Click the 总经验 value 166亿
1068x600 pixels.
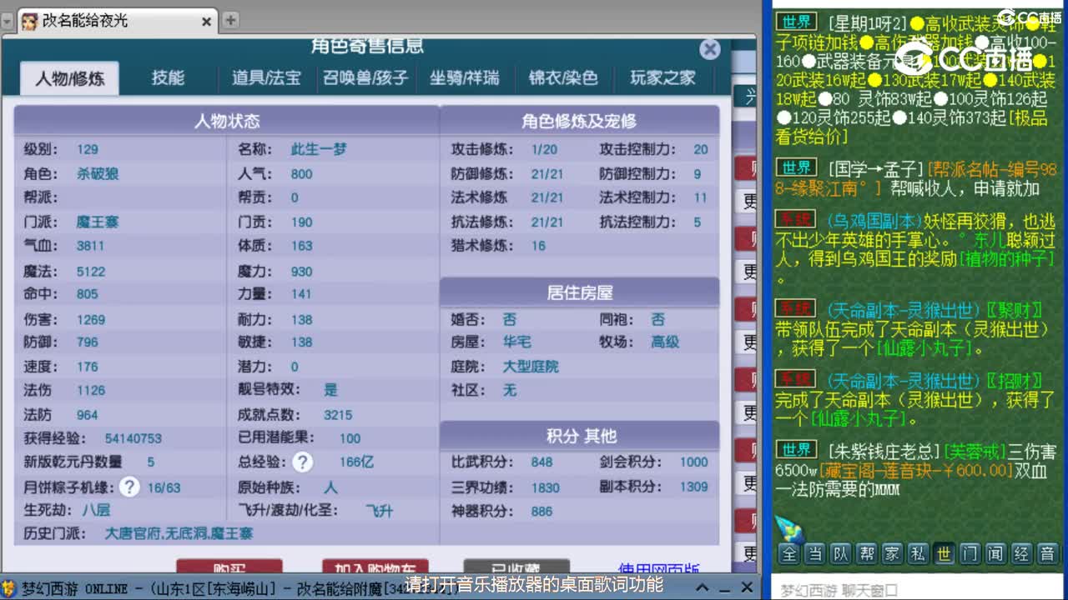click(x=356, y=462)
